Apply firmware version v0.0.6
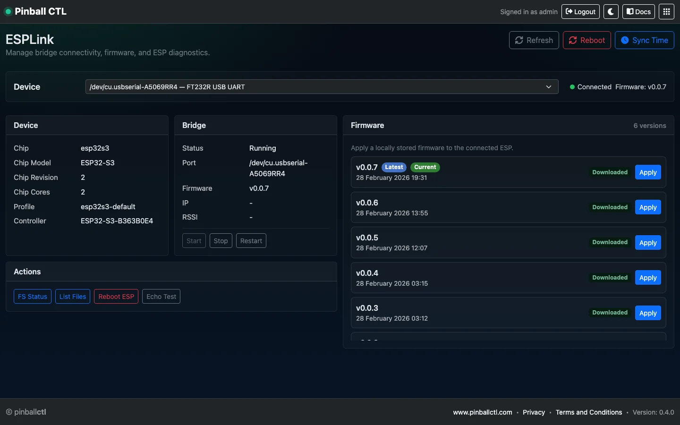This screenshot has height=425, width=680. (647, 207)
